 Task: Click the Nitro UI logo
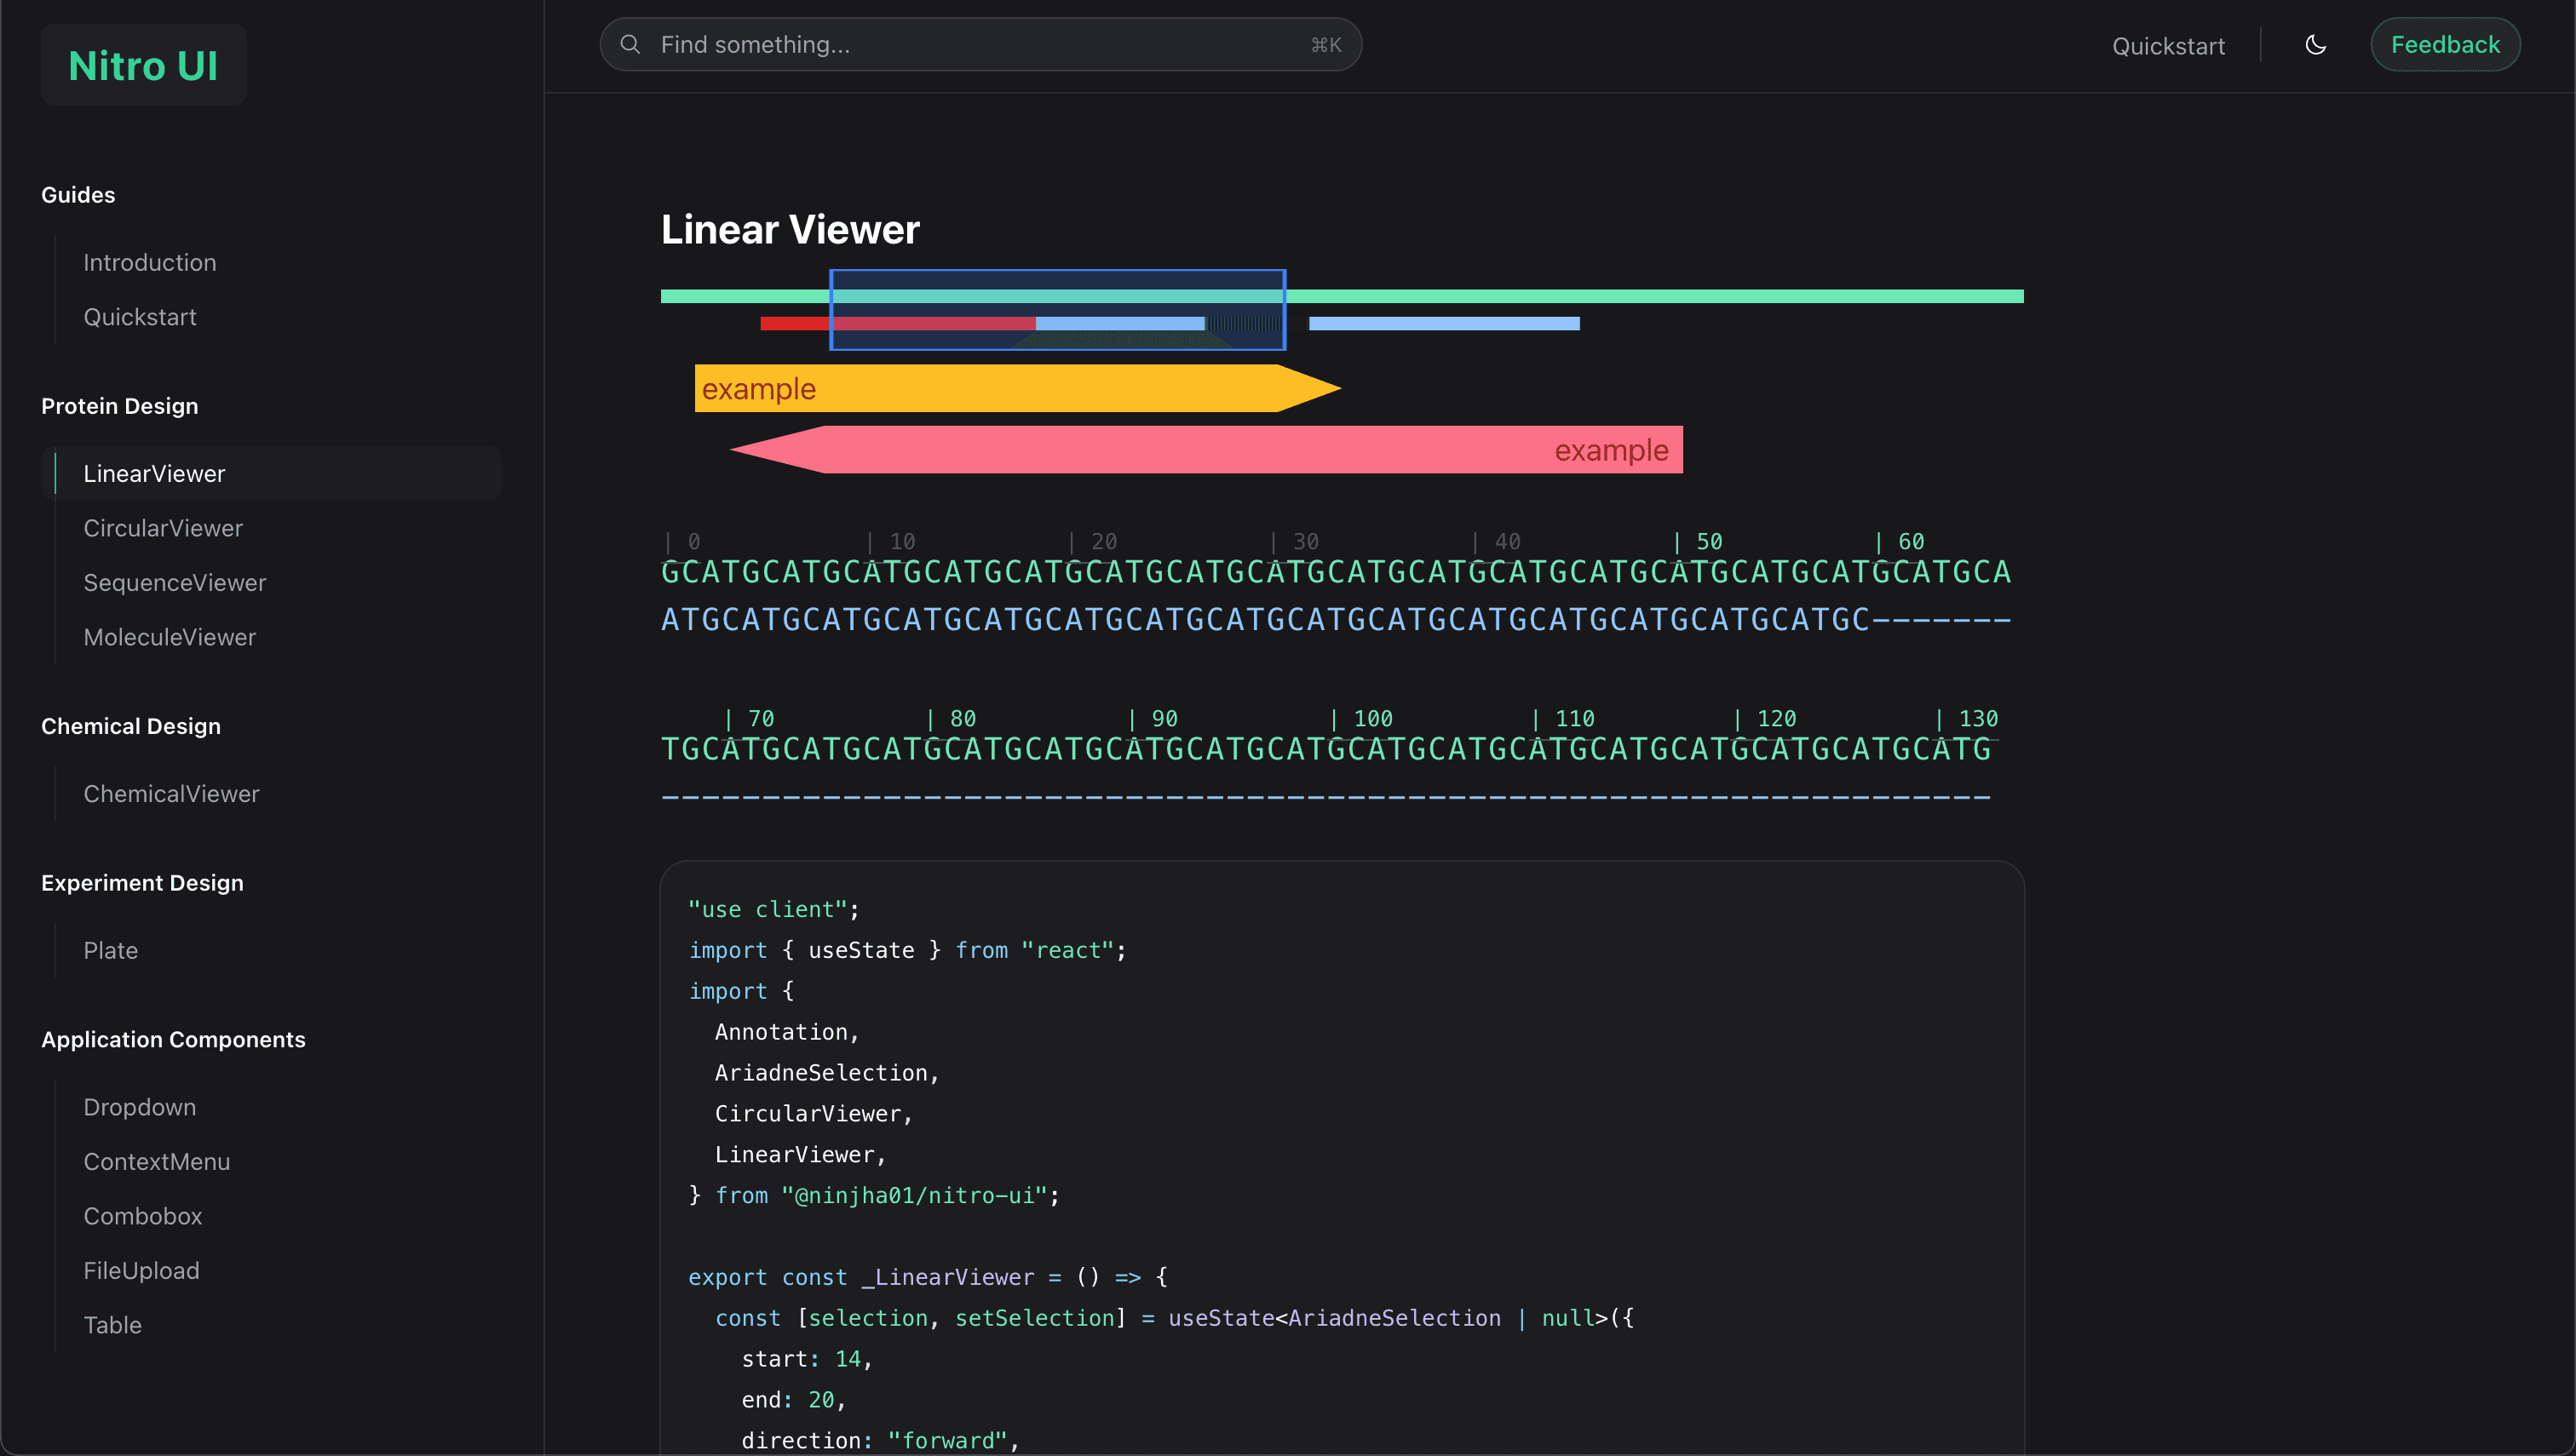click(x=143, y=65)
